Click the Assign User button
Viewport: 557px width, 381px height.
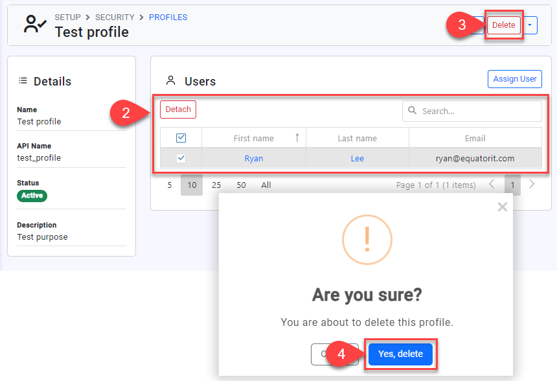pos(514,79)
